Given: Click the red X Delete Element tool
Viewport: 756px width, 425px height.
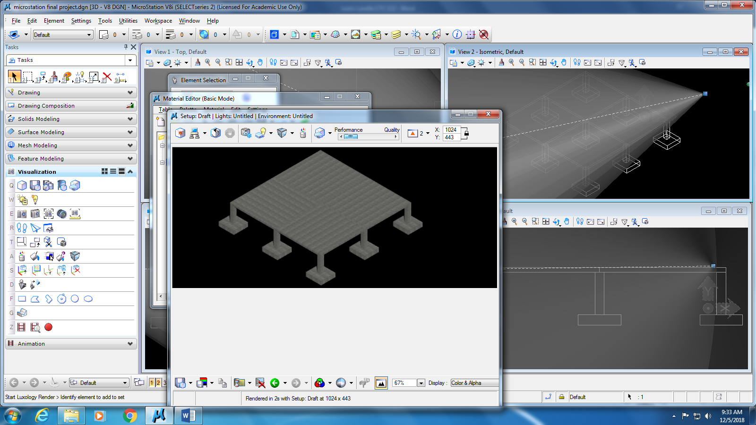Looking at the screenshot, I should pyautogui.click(x=107, y=77).
